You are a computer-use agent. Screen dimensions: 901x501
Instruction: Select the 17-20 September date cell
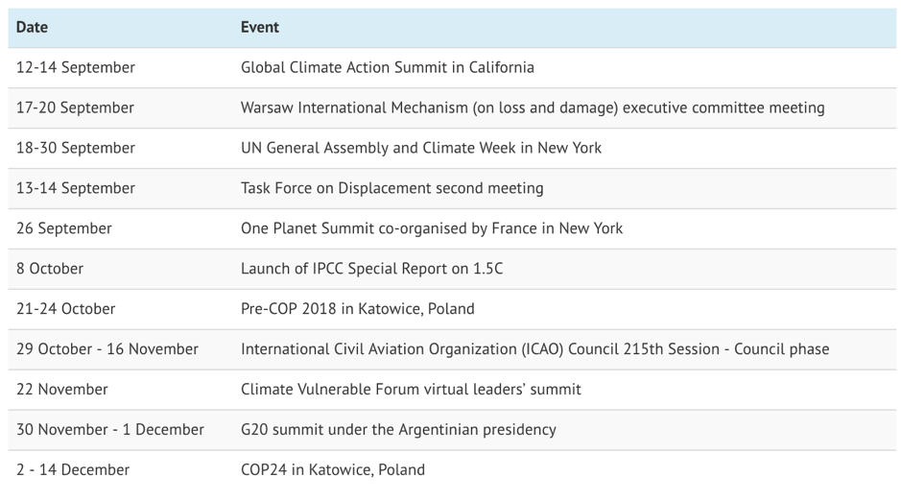[x=76, y=107]
